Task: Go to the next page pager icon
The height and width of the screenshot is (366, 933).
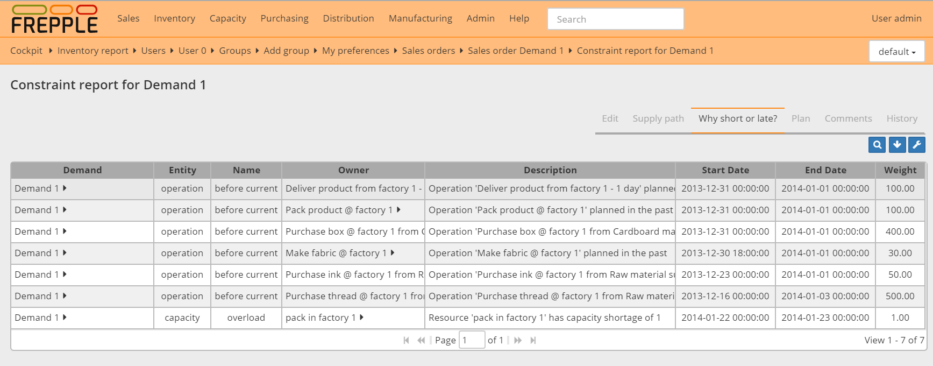Action: coord(518,340)
